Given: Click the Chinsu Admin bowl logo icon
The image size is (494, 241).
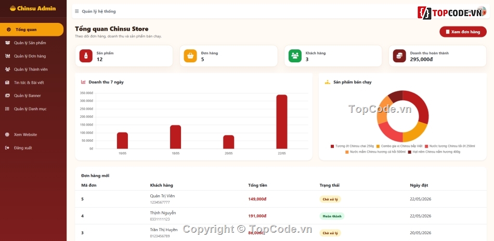Looking at the screenshot, I should tap(12, 8).
